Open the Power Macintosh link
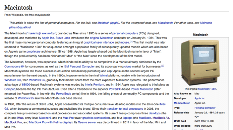233x130 pixels. pos(142,89)
